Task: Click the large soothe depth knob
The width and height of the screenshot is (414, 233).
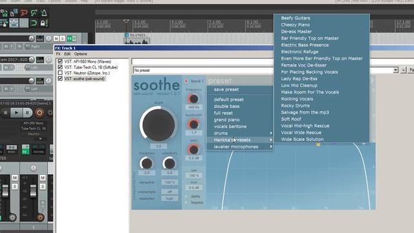Action: click(x=158, y=125)
